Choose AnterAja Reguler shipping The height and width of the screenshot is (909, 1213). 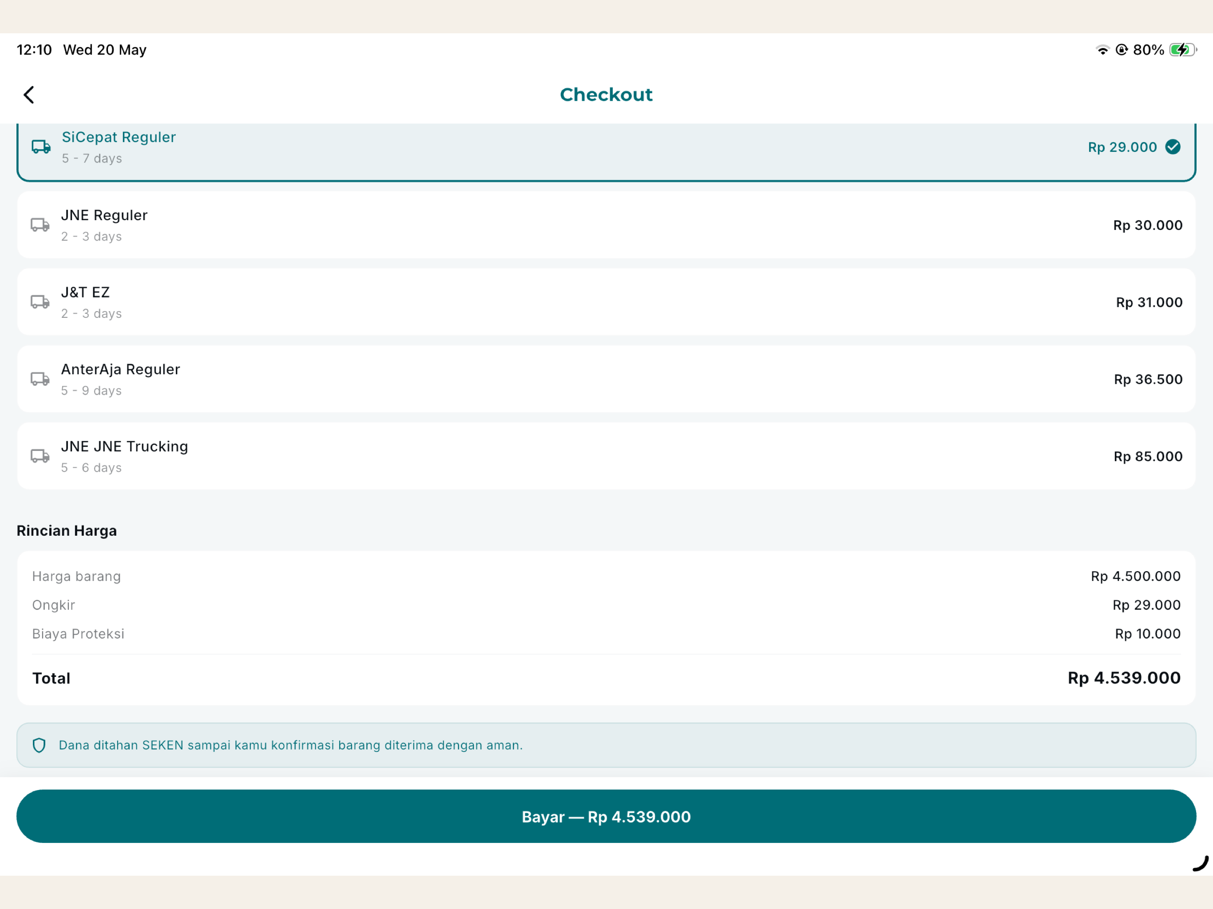606,379
